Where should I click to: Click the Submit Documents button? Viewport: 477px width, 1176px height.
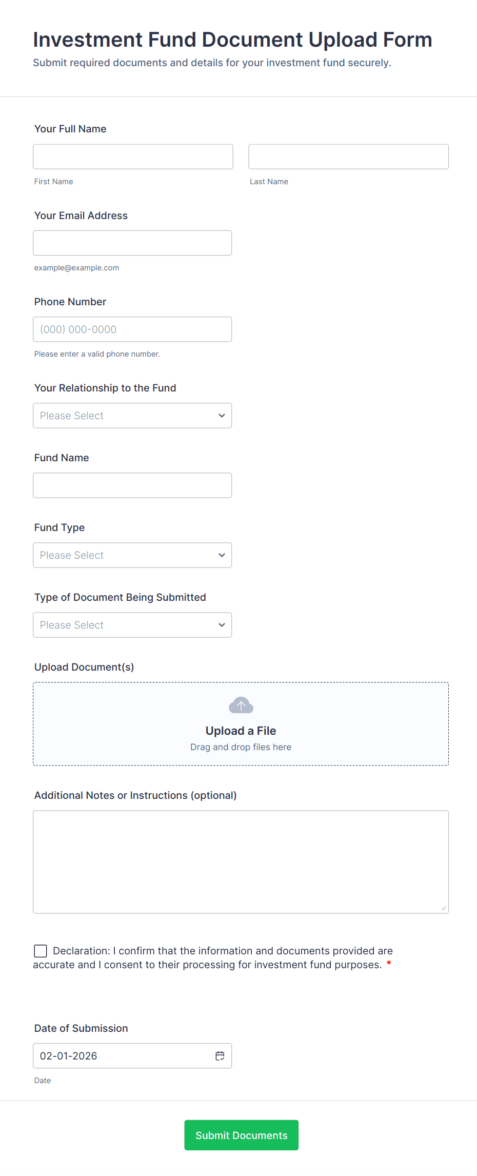(x=241, y=1135)
